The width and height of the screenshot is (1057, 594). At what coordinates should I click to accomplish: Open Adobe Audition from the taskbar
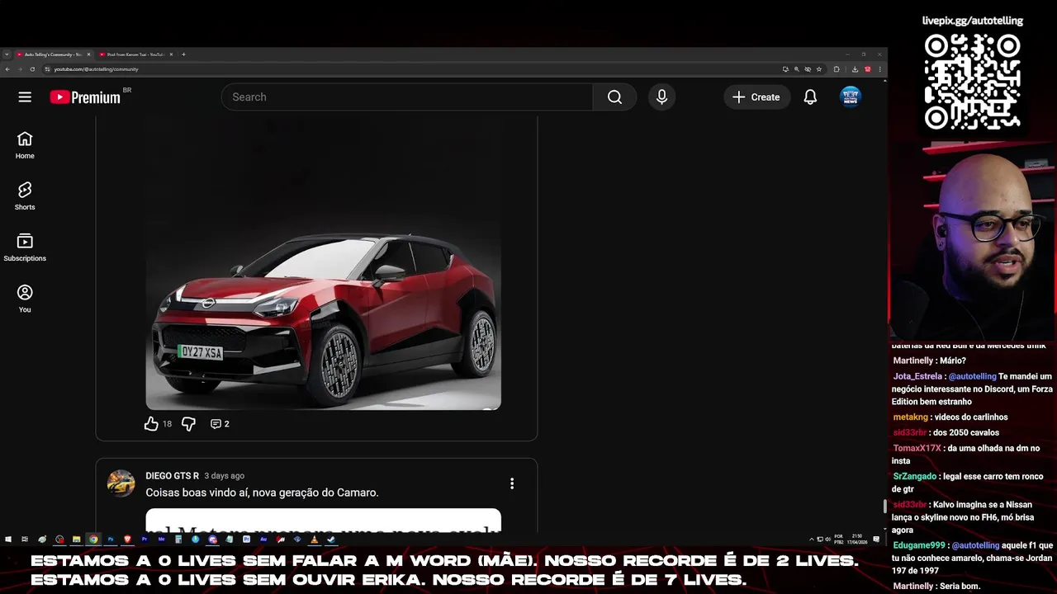click(x=263, y=540)
